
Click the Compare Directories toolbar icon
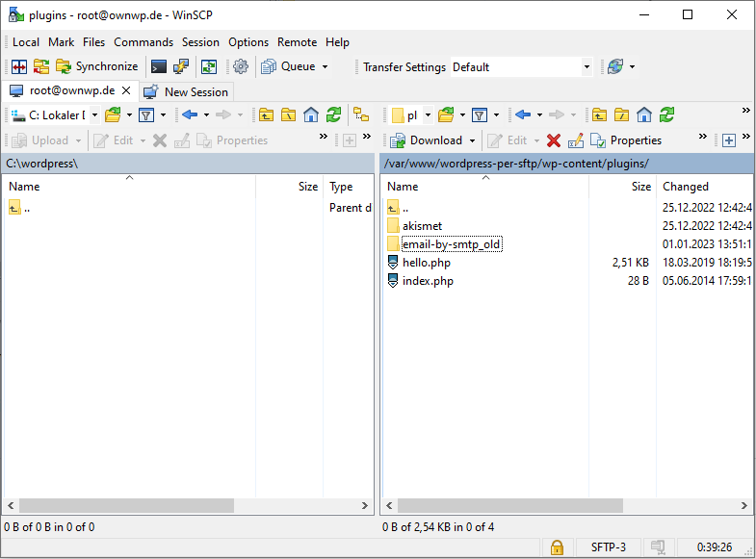19,66
